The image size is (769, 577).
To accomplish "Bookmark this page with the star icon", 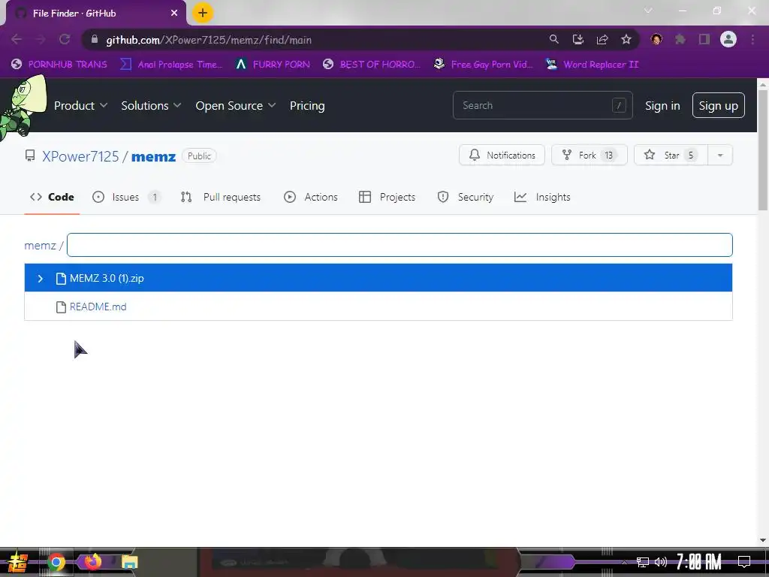I will [x=626, y=39].
